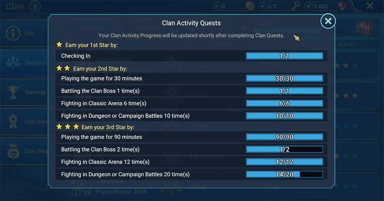
Task: Click the Dungeon battles 14/20 progress bar
Action: pos(284,174)
